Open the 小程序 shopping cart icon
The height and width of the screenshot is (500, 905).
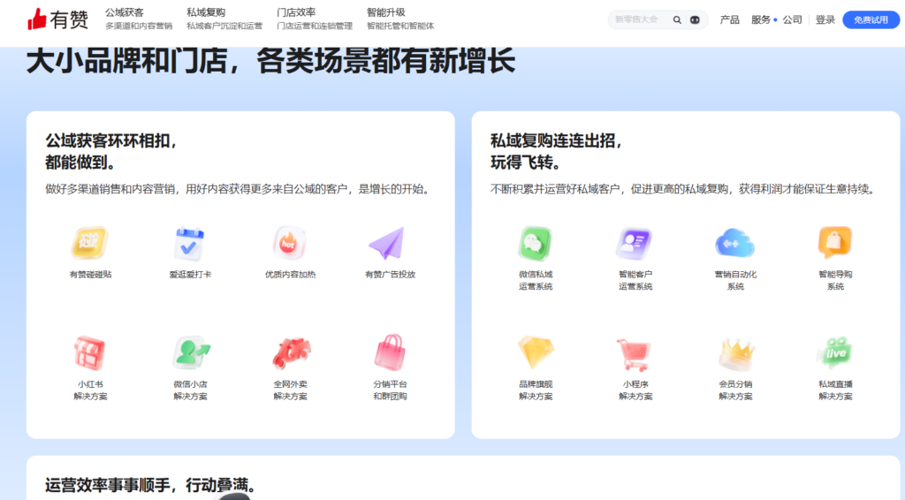[635, 352]
